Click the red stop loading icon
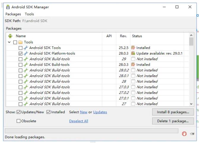The height and width of the screenshot is (143, 199). (184, 134)
